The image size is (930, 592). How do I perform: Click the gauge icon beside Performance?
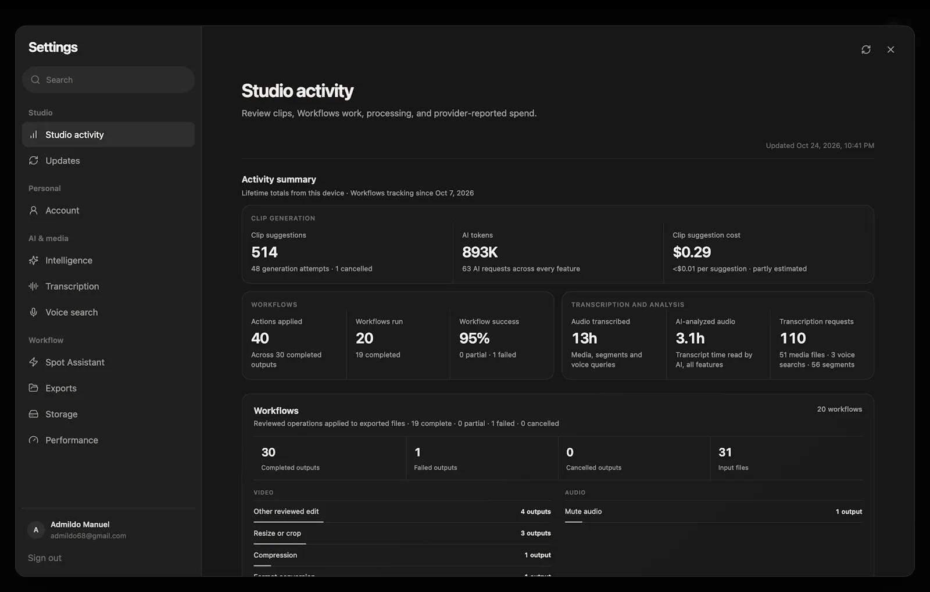pyautogui.click(x=34, y=440)
